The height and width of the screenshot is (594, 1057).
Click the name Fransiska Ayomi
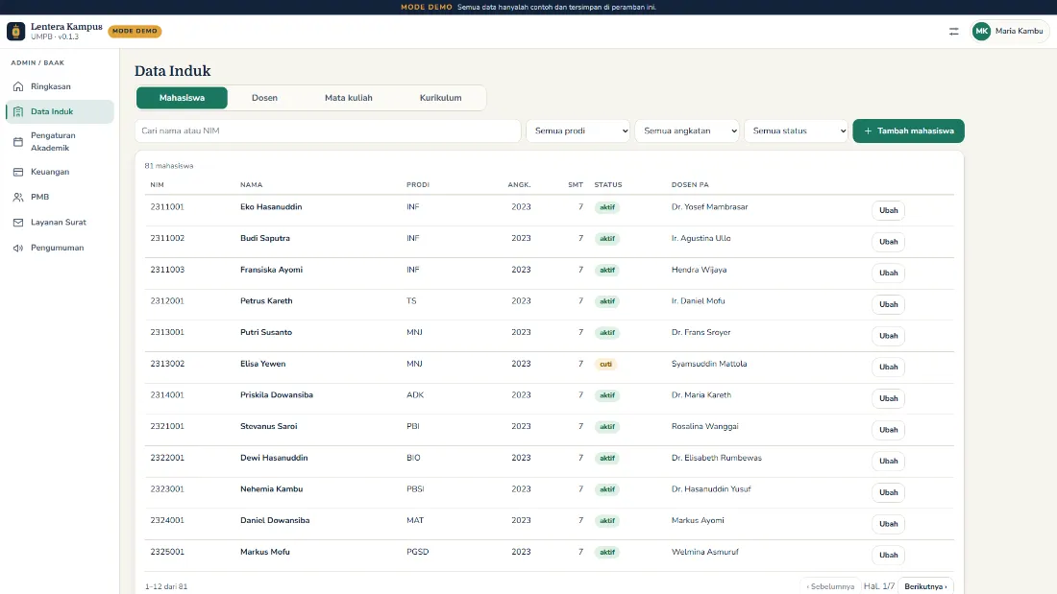(x=271, y=270)
